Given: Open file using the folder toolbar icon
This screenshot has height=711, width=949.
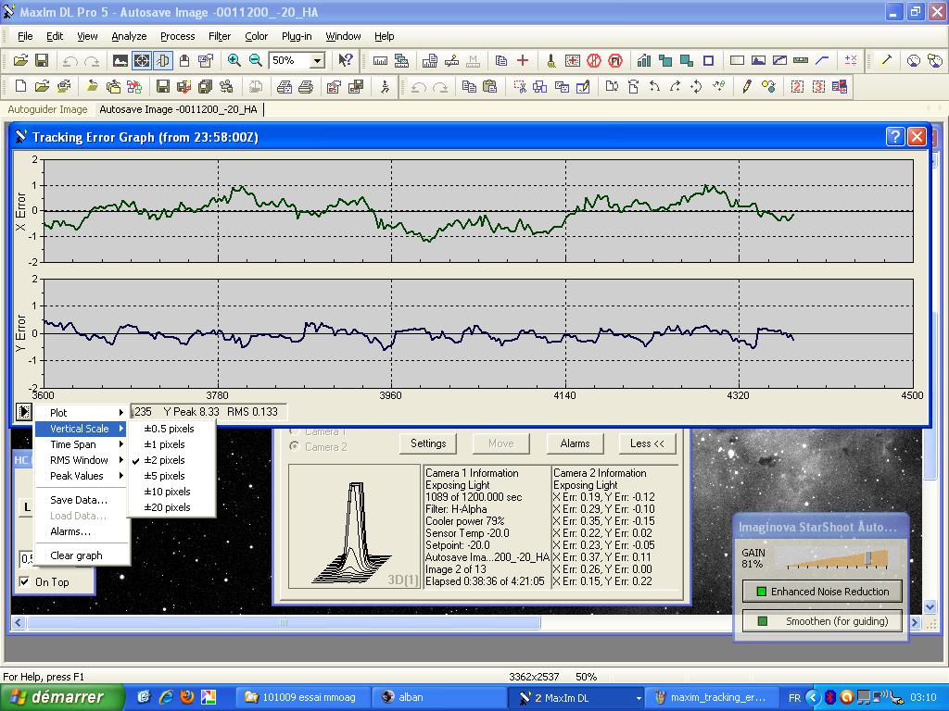Looking at the screenshot, I should pos(20,60).
